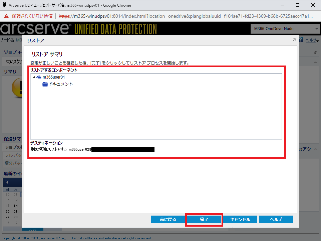The height and width of the screenshot is (241, 321).
Task: Click the Arcserve shield icon in the title bar
Action: click(4, 5)
